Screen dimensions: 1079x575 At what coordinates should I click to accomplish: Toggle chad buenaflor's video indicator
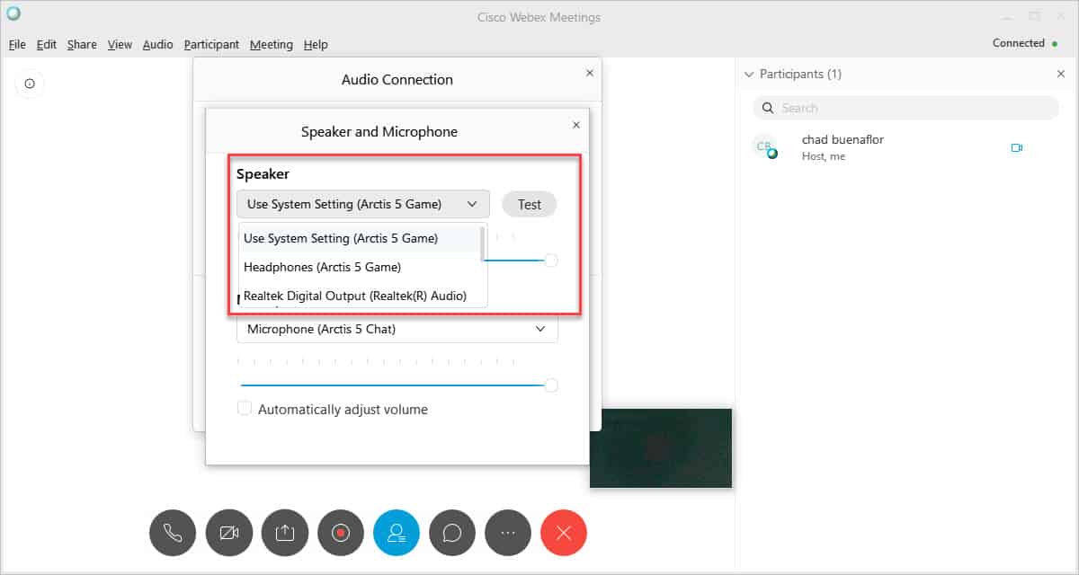tap(1017, 147)
